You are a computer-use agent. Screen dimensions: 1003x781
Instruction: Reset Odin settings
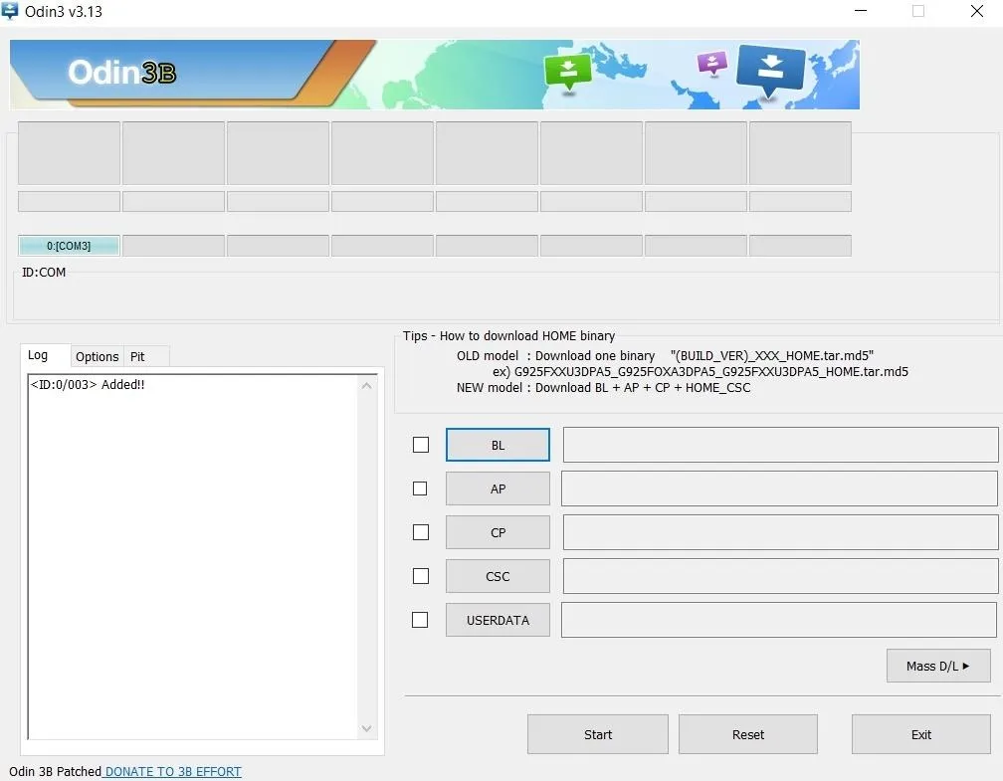click(x=748, y=734)
